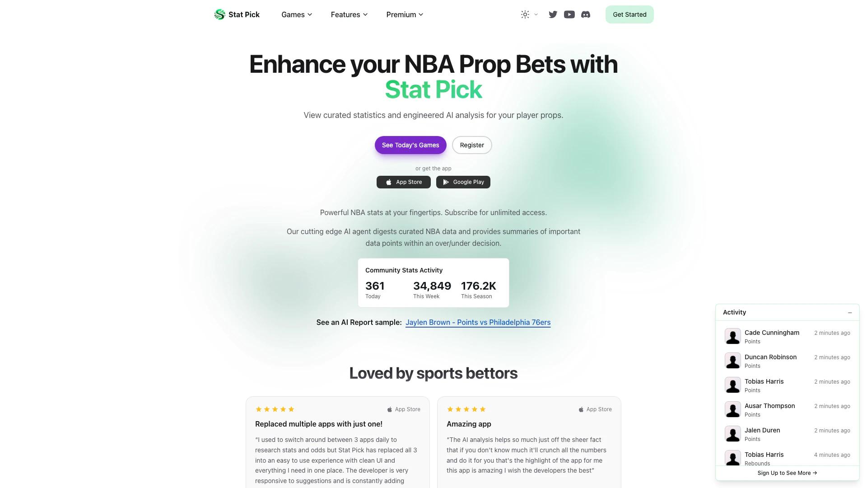Click Duncan Robinson's avatar icon
867x488 pixels.
[732, 361]
